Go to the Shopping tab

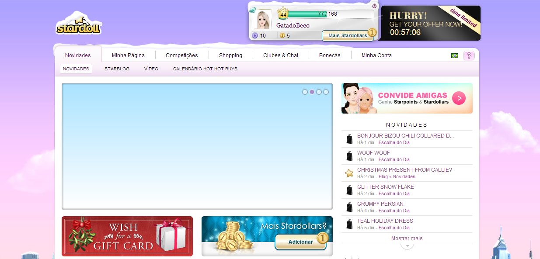tap(230, 55)
